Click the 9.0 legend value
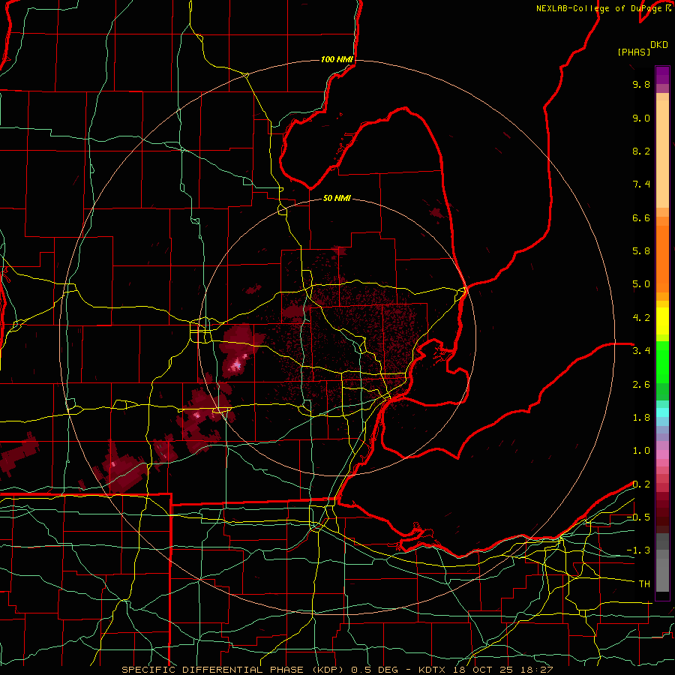This screenshot has height=675, width=675. coord(641,118)
